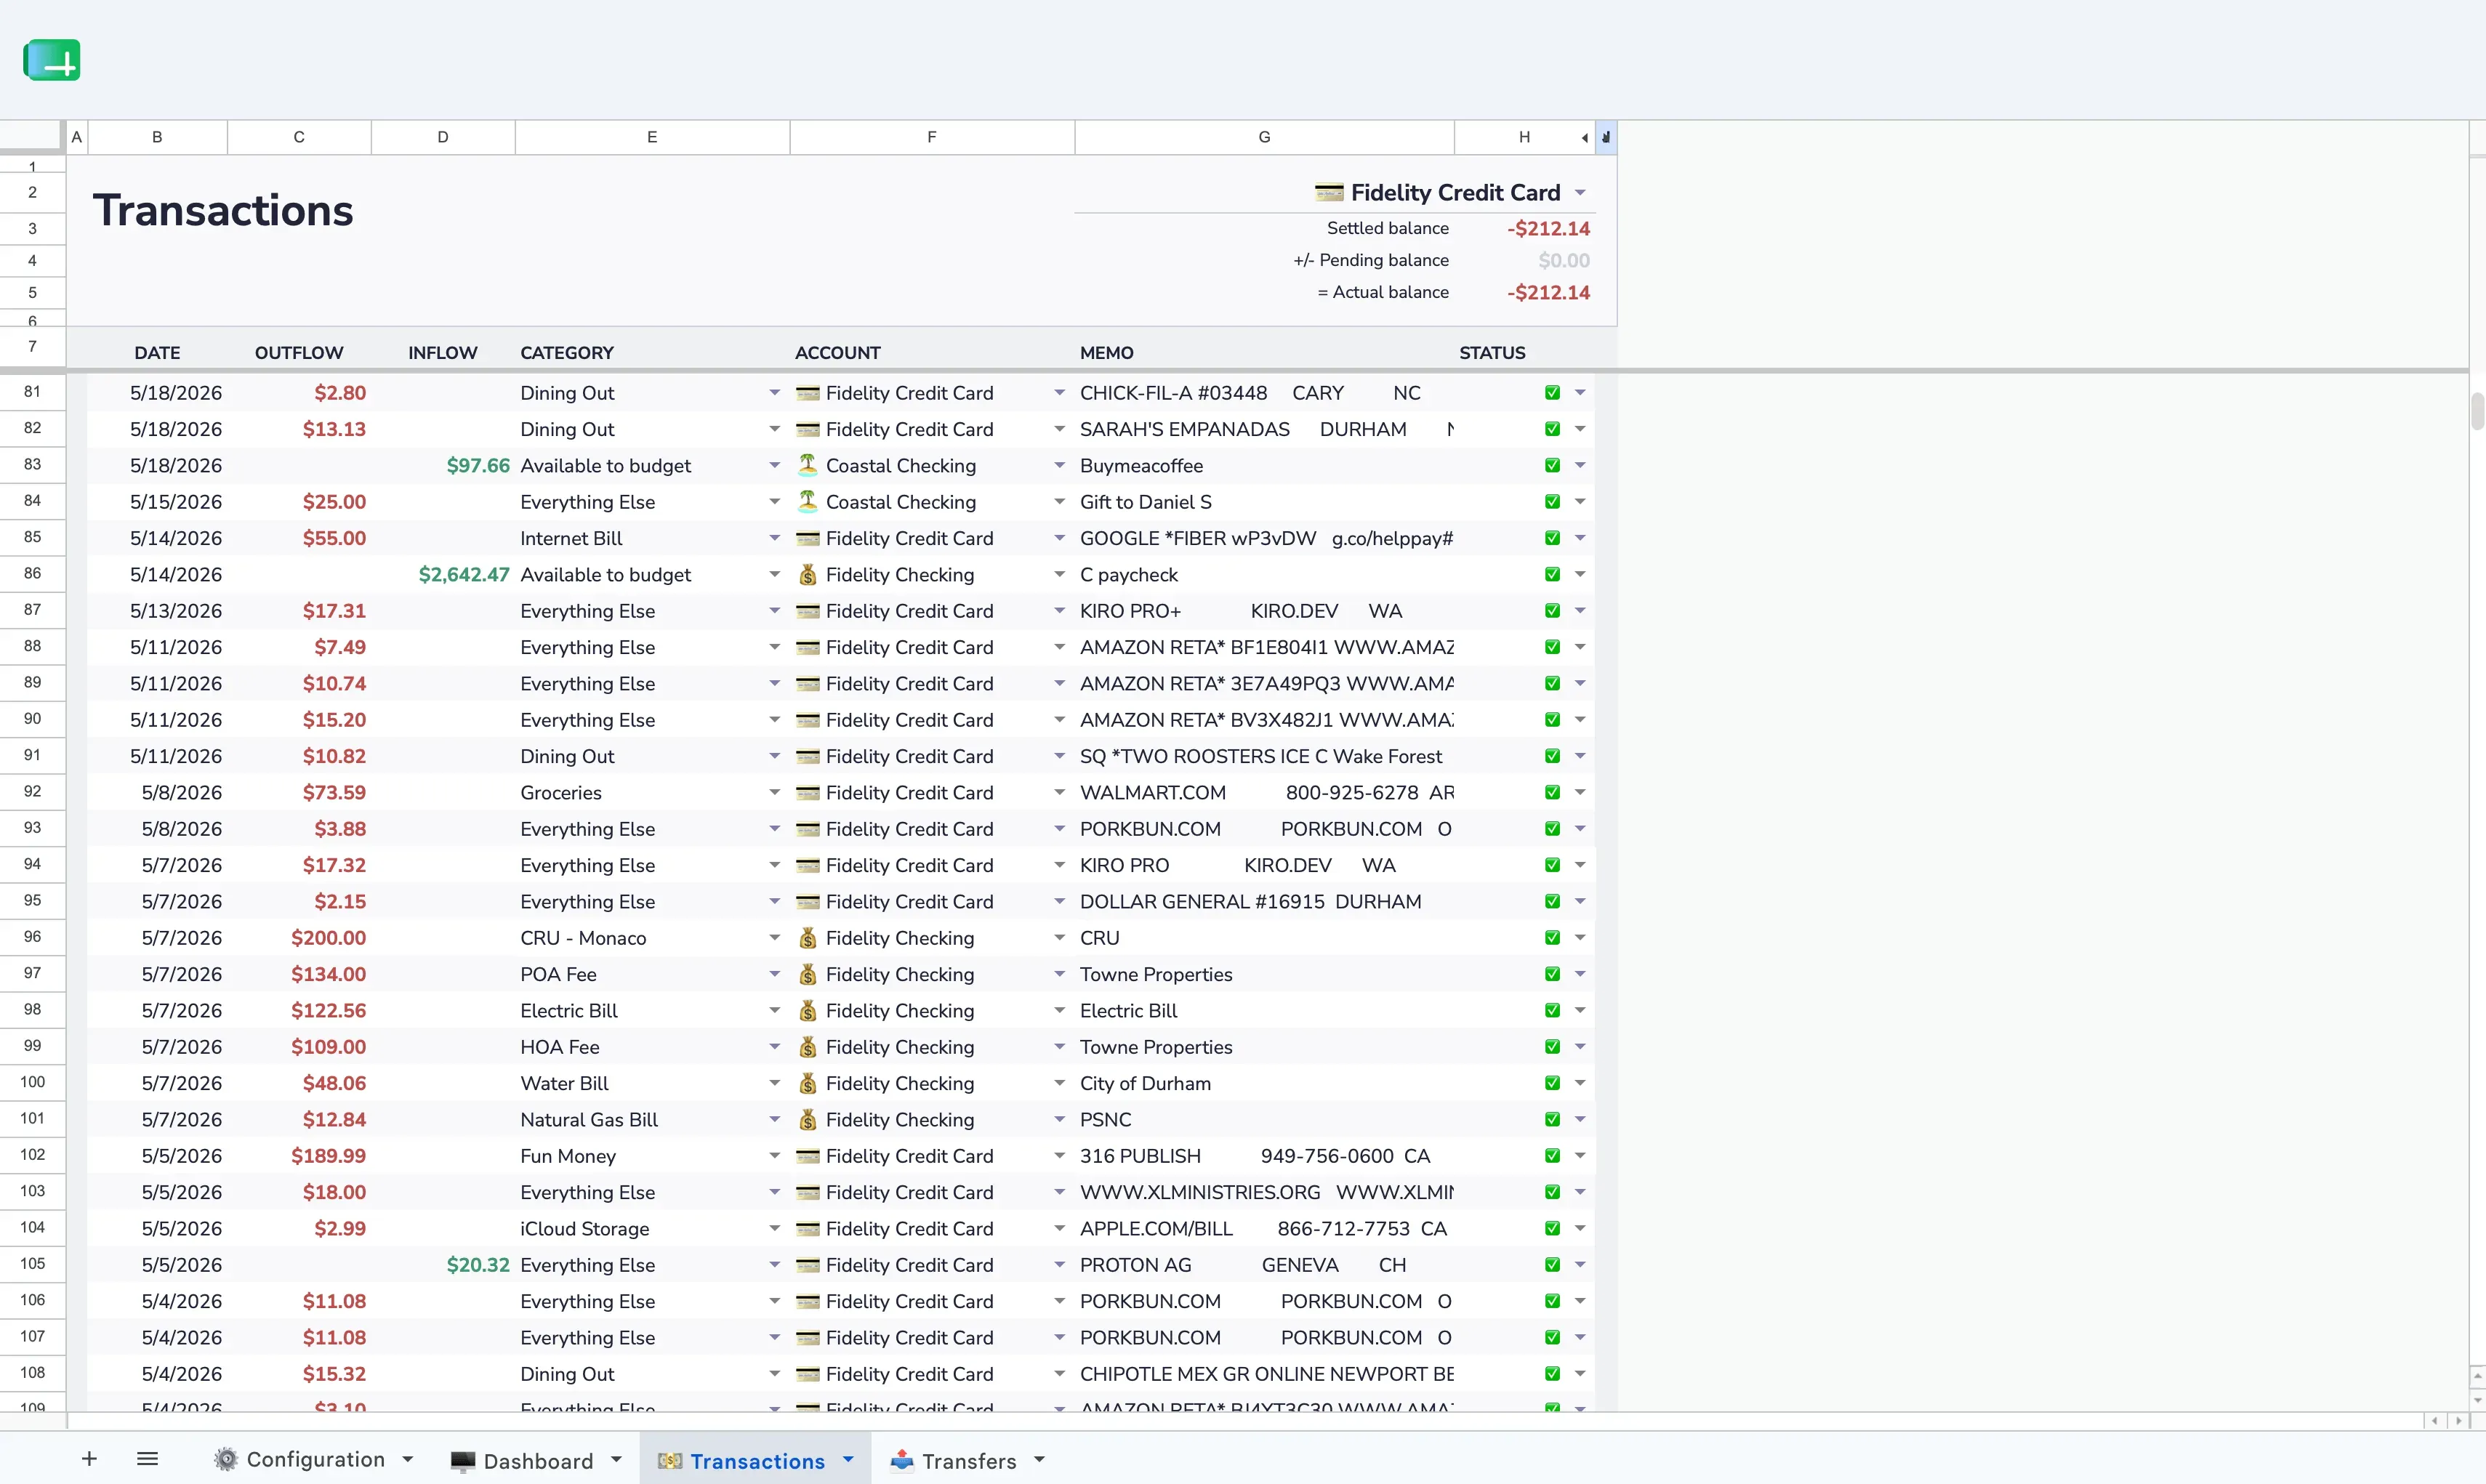
Task: Click the Dashboard monitor icon
Action: coord(463,1461)
